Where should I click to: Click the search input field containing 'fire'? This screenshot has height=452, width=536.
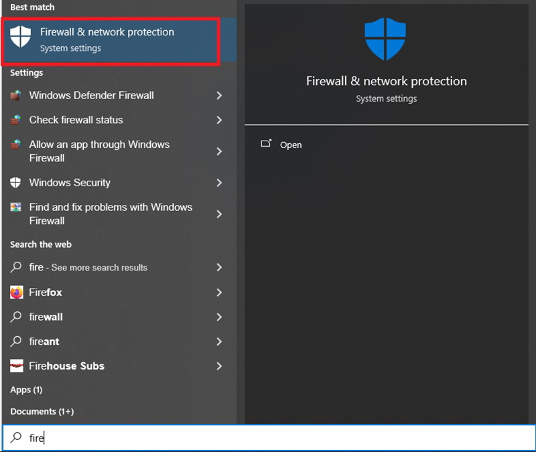[269, 438]
